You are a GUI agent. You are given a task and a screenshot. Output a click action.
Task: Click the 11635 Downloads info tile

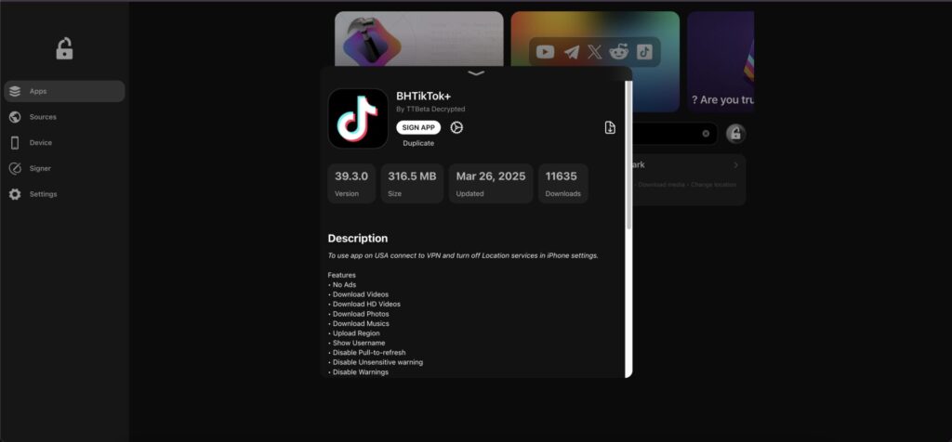(x=562, y=184)
